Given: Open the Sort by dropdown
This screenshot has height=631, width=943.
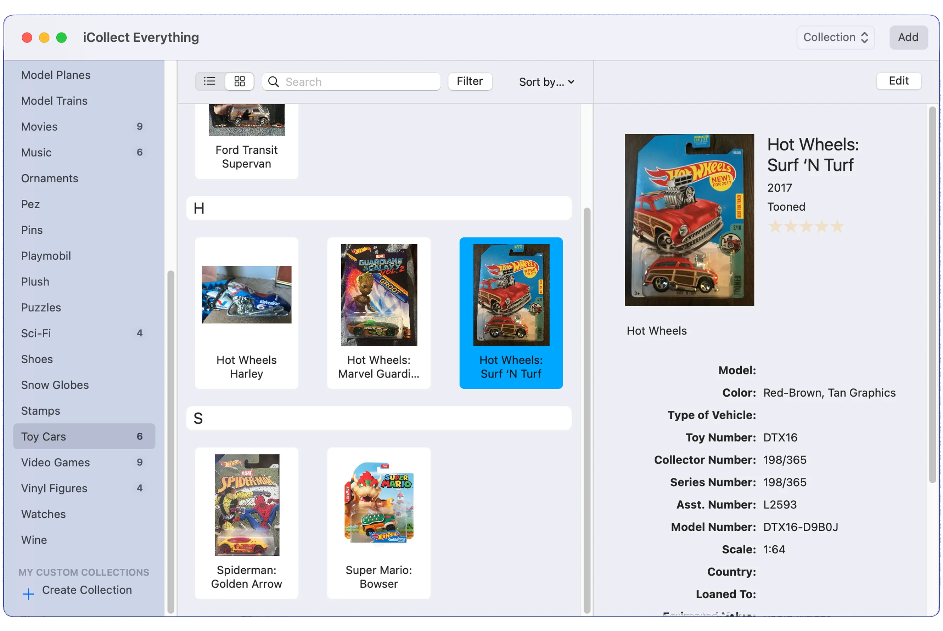Looking at the screenshot, I should pyautogui.click(x=546, y=82).
